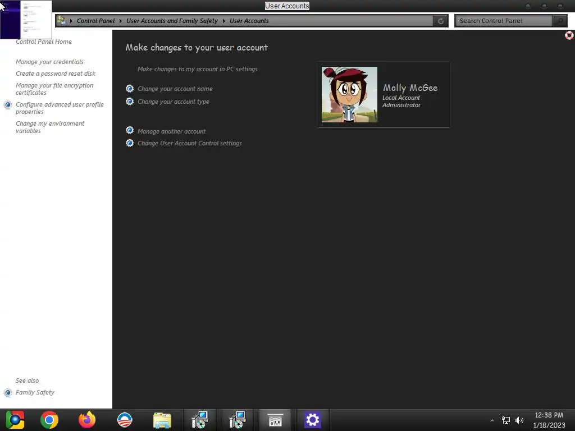This screenshot has height=431, width=575.
Task: Choose Change your account name
Action: click(x=175, y=89)
